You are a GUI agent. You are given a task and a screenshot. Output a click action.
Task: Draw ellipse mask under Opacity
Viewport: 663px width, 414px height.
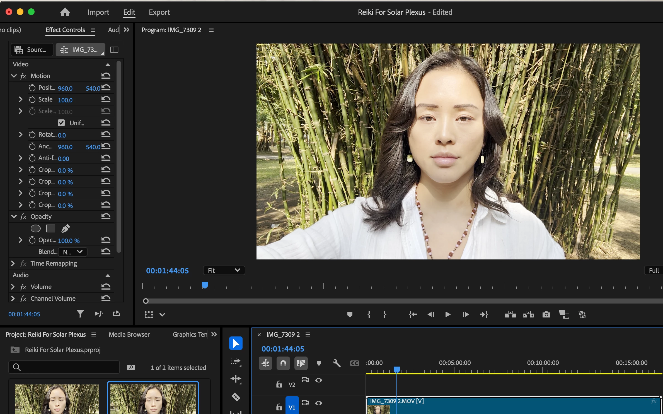click(35, 228)
